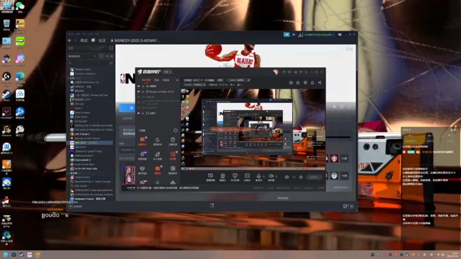Image resolution: width=461 pixels, height=259 pixels.
Task: Select Wallpaper Engine in the Steam library
Action: tap(90, 199)
